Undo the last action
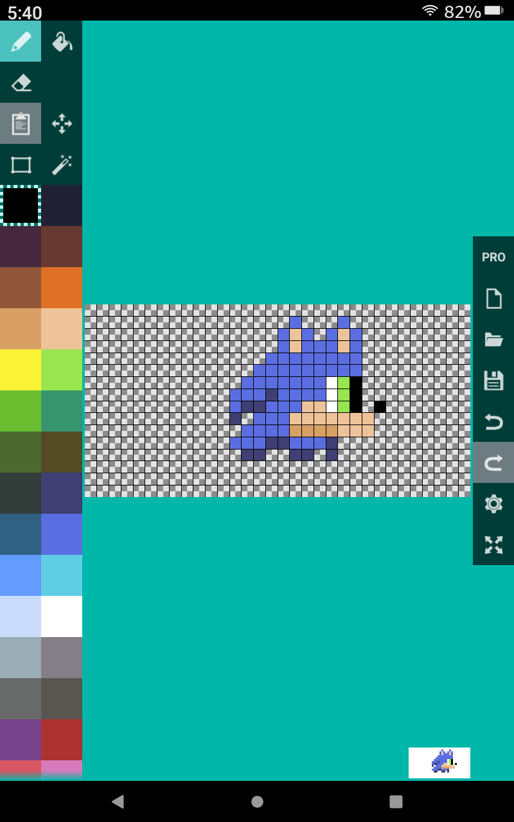Image resolution: width=514 pixels, height=822 pixels. tap(493, 421)
